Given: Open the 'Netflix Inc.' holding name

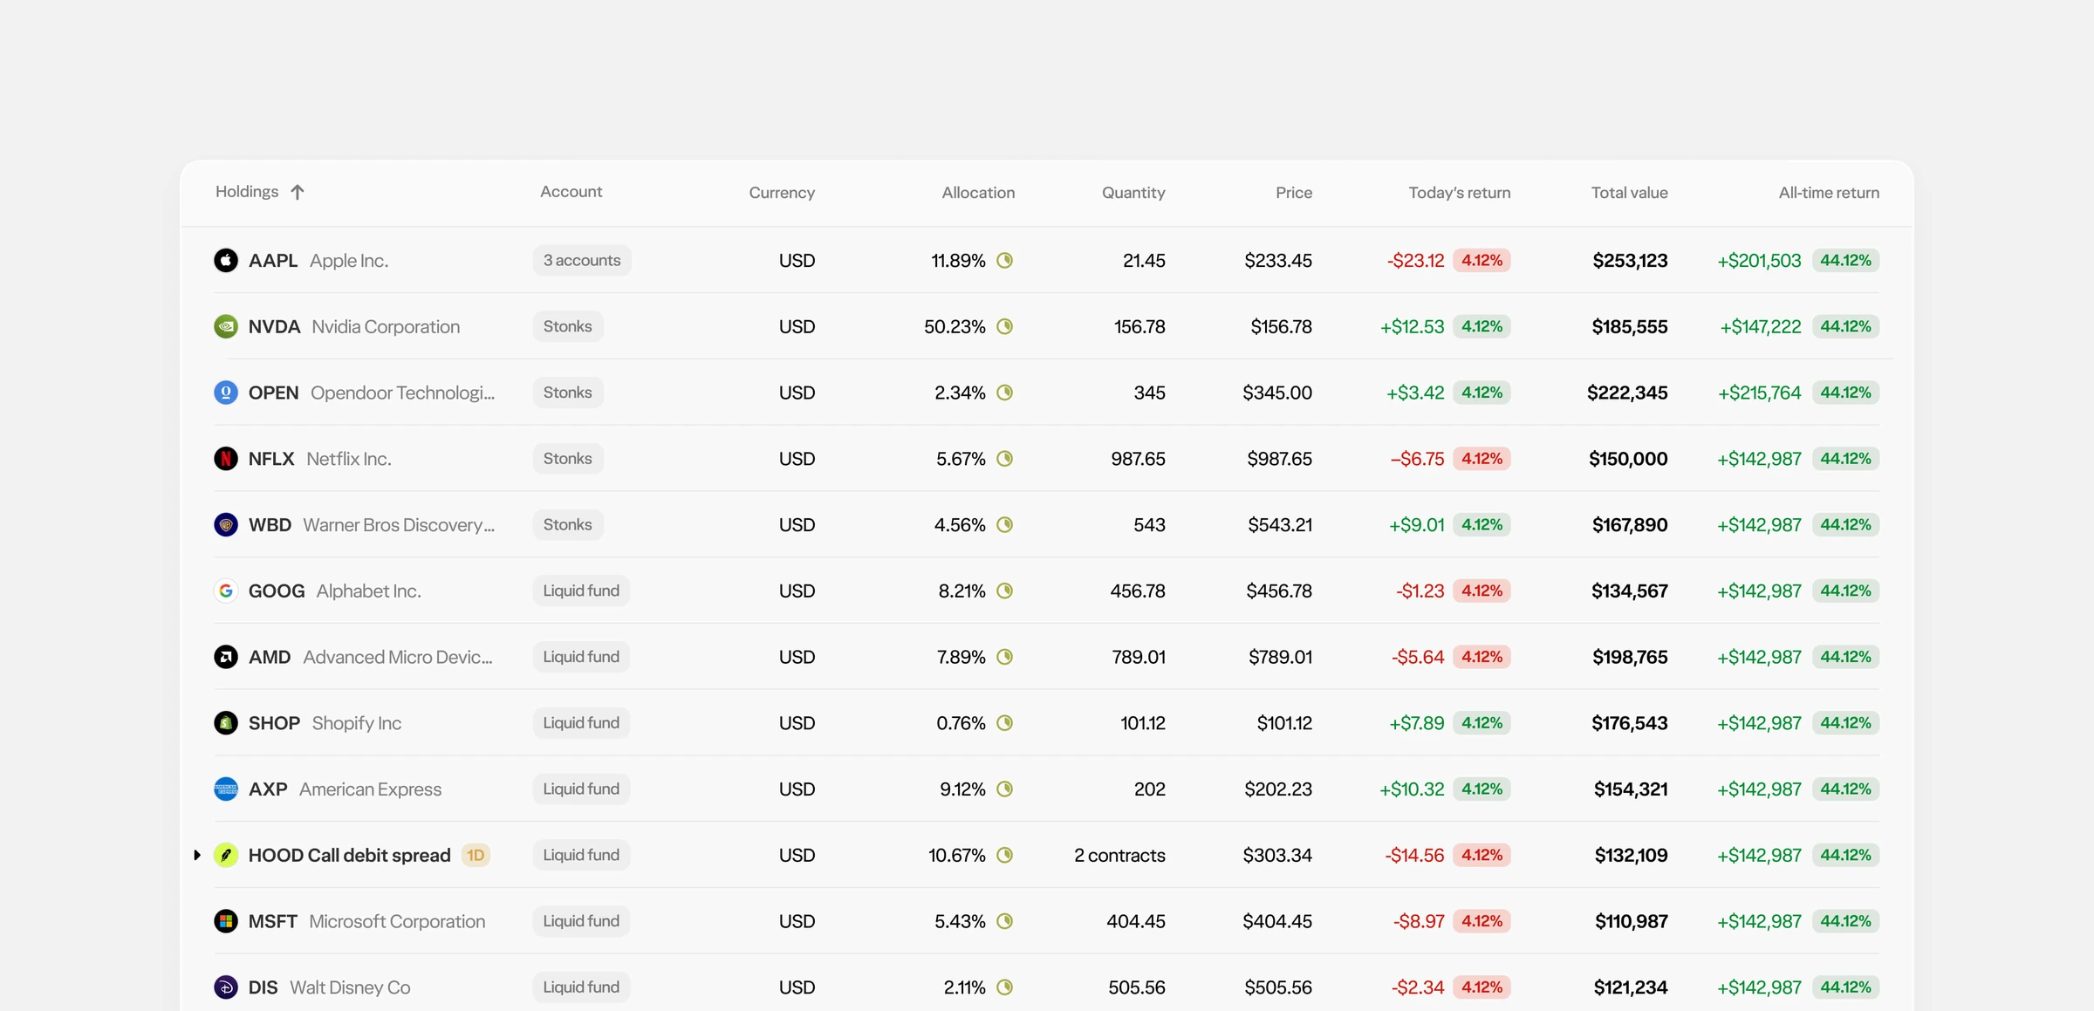Looking at the screenshot, I should pyautogui.click(x=349, y=459).
